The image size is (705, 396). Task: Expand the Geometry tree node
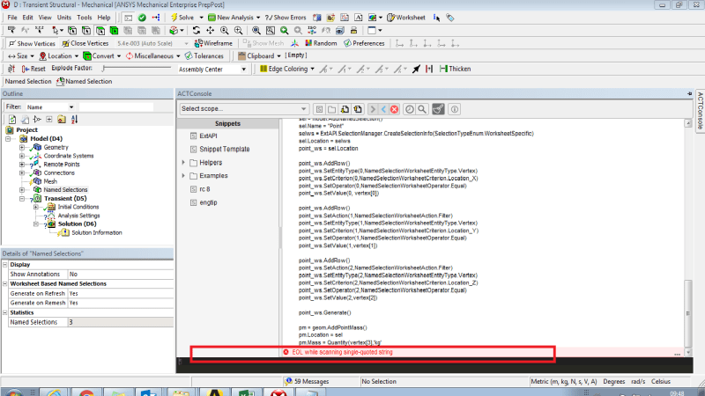[22, 147]
